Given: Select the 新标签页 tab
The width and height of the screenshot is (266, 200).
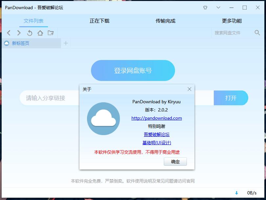Looking at the screenshot, I should (32, 43).
